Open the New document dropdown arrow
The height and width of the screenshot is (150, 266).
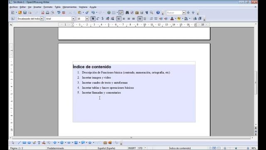click(16, 12)
